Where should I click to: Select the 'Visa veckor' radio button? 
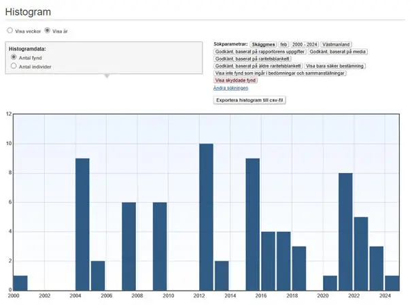pyautogui.click(x=10, y=31)
